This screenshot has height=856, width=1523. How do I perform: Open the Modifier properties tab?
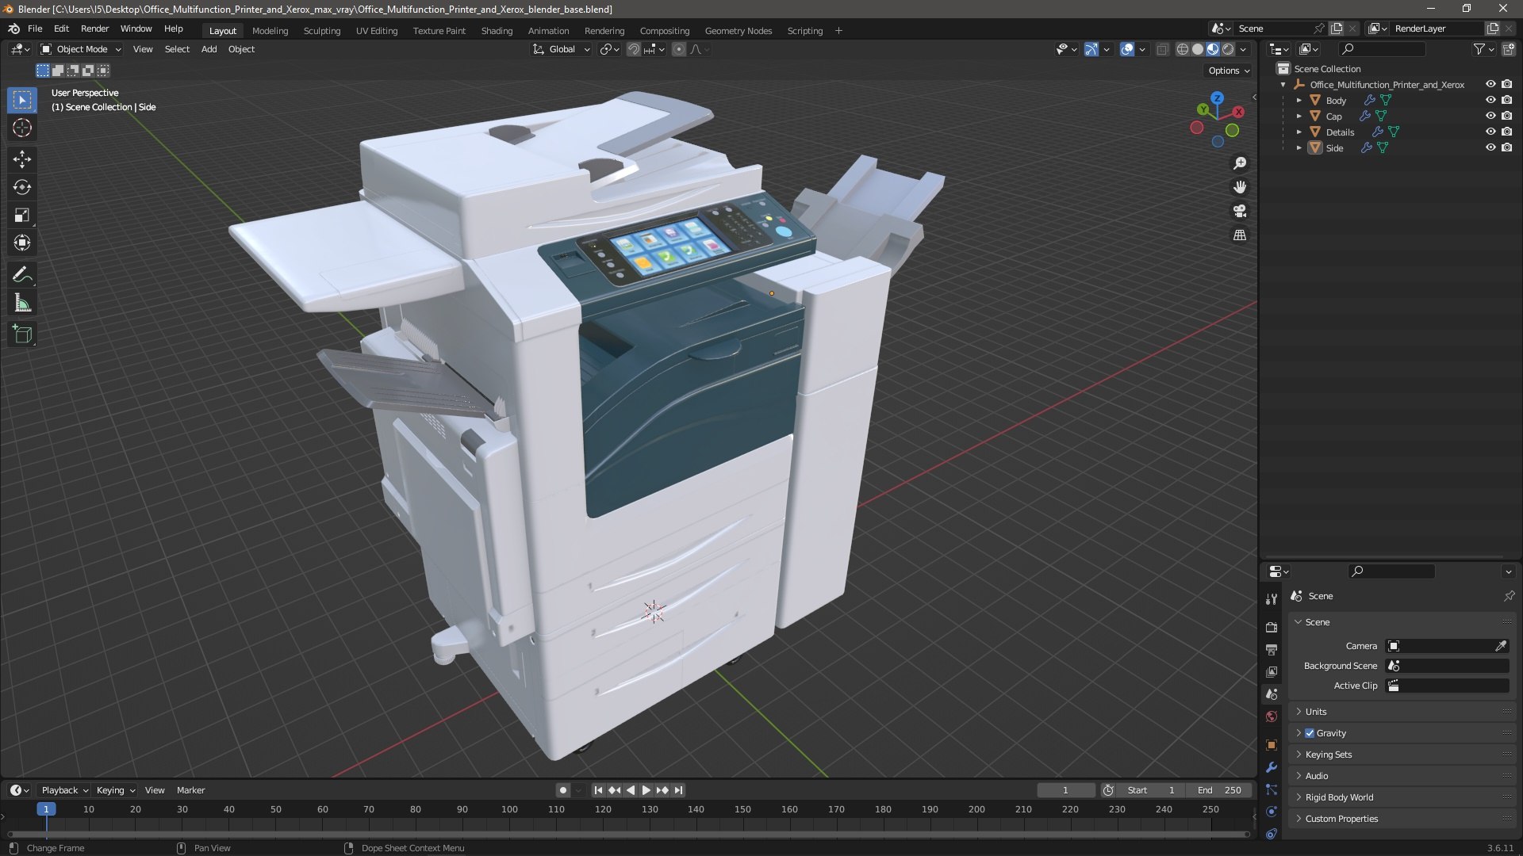click(1272, 767)
